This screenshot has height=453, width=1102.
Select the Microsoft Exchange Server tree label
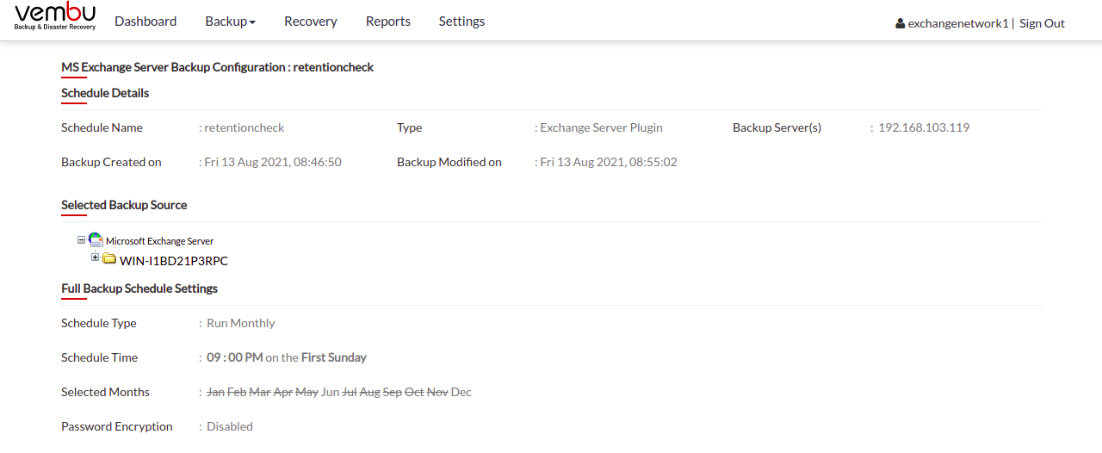click(159, 241)
